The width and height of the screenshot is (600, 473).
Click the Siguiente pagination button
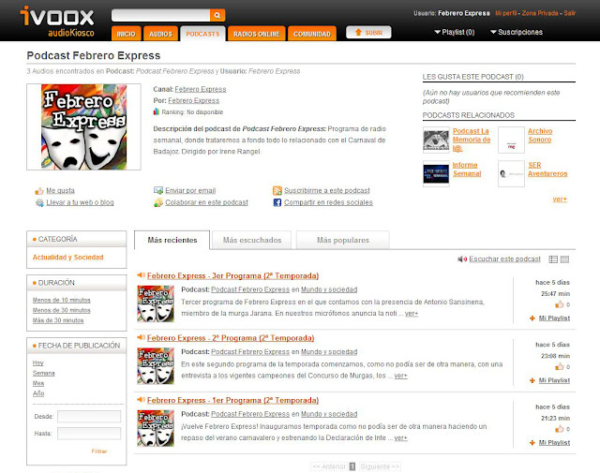[380, 466]
